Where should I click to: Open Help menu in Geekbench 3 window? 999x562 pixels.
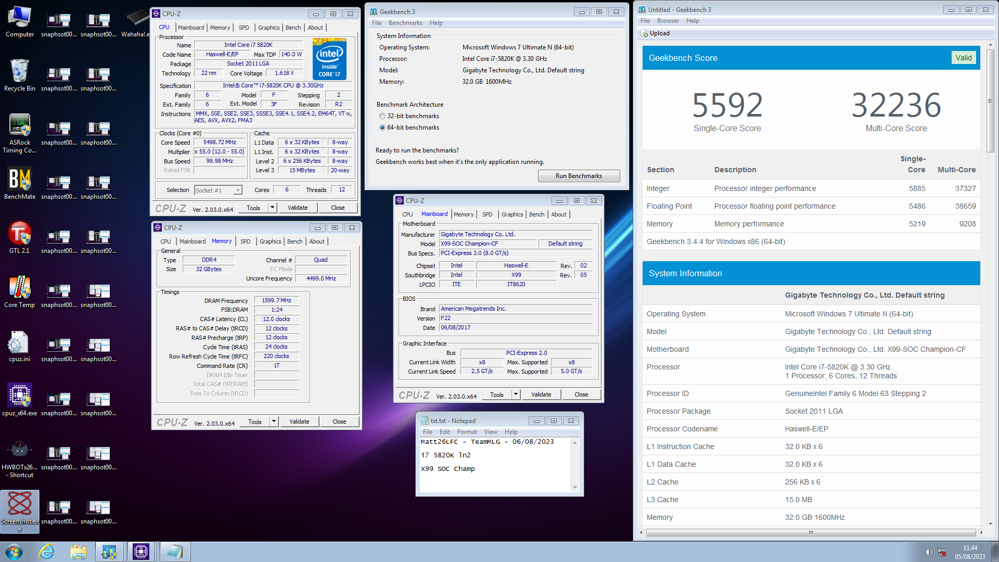(436, 23)
